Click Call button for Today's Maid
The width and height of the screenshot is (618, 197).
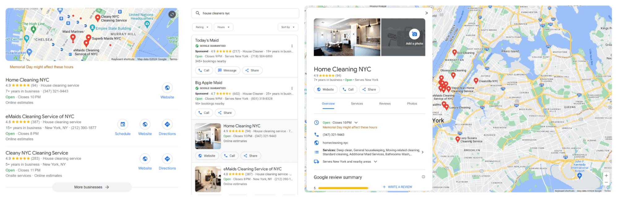(x=204, y=70)
